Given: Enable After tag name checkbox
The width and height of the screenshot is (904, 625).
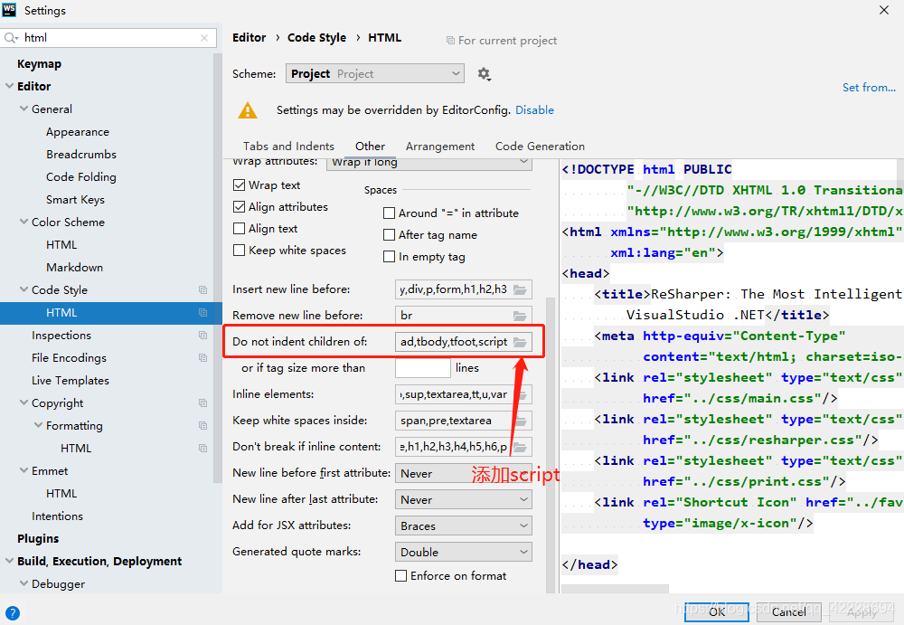Looking at the screenshot, I should point(389,235).
